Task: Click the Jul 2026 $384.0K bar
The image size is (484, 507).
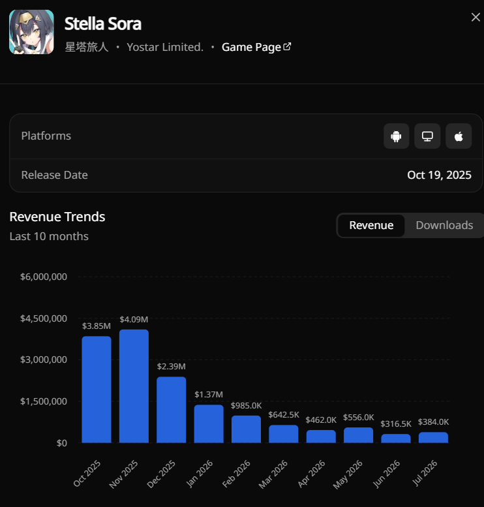Action: point(433,437)
